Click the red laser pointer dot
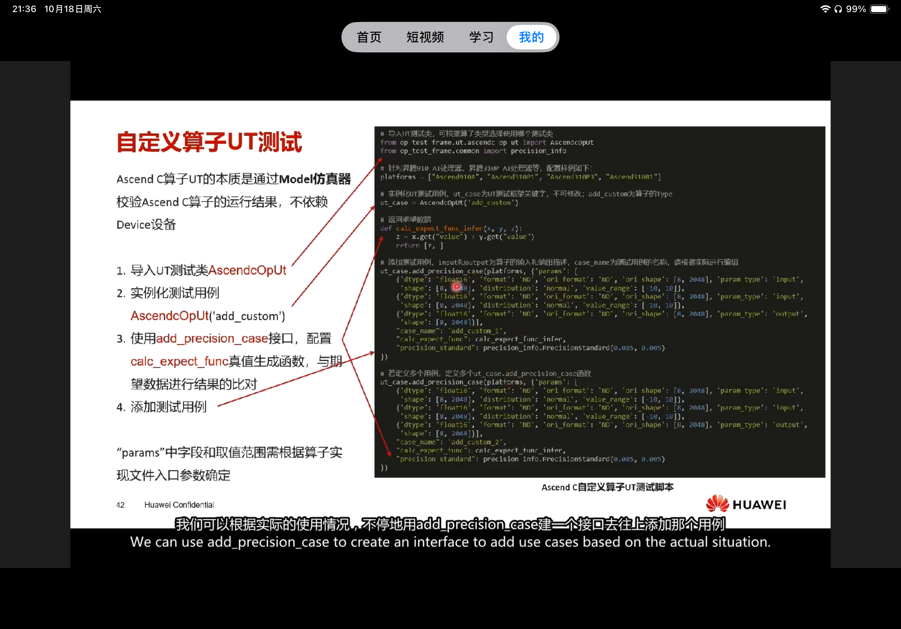Viewport: 901px width, 629px height. click(457, 287)
